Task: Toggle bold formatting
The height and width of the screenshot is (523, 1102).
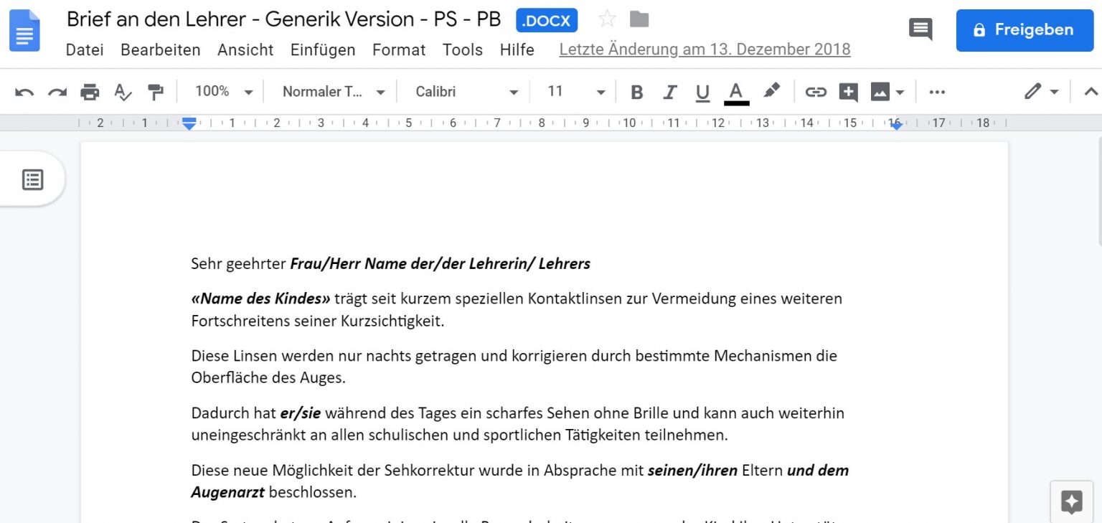Action: tap(636, 92)
